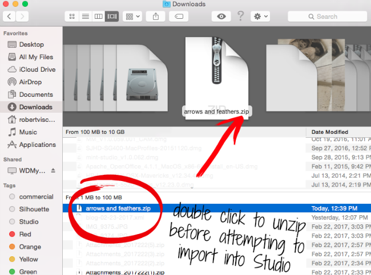Click into the Search field
This screenshot has height=275, width=371.
click(x=328, y=17)
